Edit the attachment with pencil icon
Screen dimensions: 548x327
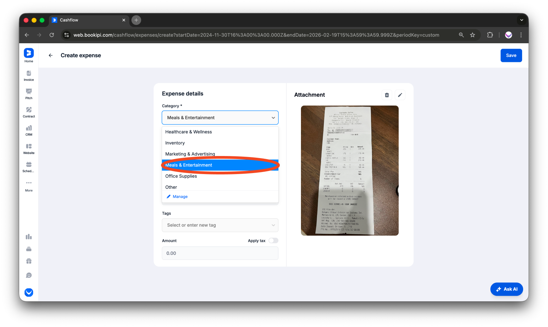point(400,95)
